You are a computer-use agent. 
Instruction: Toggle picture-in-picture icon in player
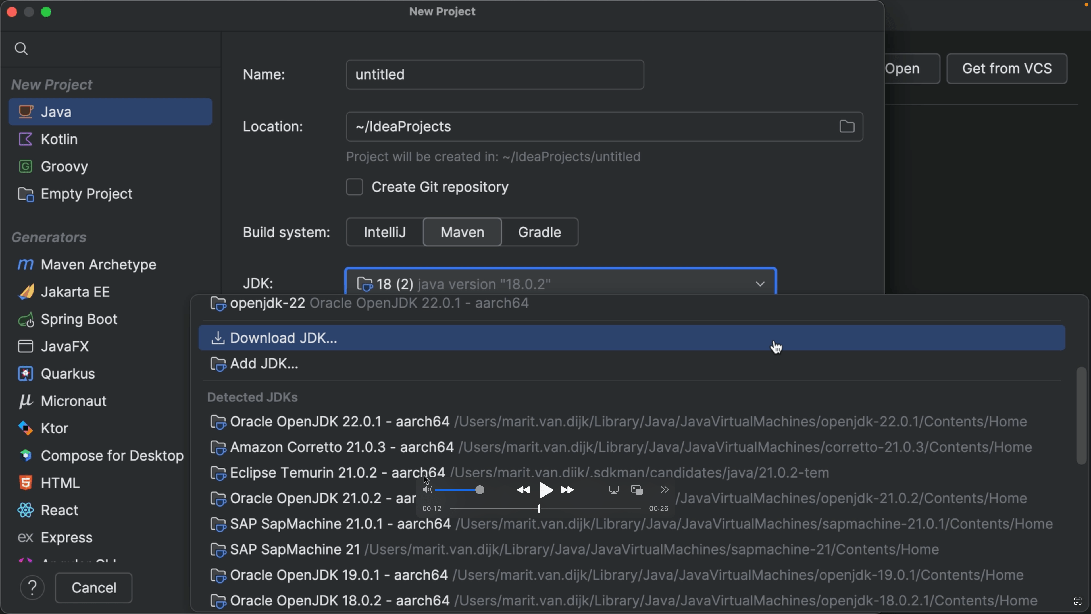coord(636,490)
